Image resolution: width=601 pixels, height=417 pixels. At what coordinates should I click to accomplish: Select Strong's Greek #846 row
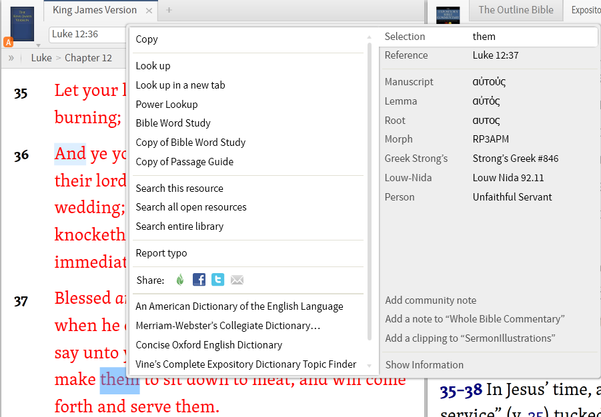[x=489, y=159]
